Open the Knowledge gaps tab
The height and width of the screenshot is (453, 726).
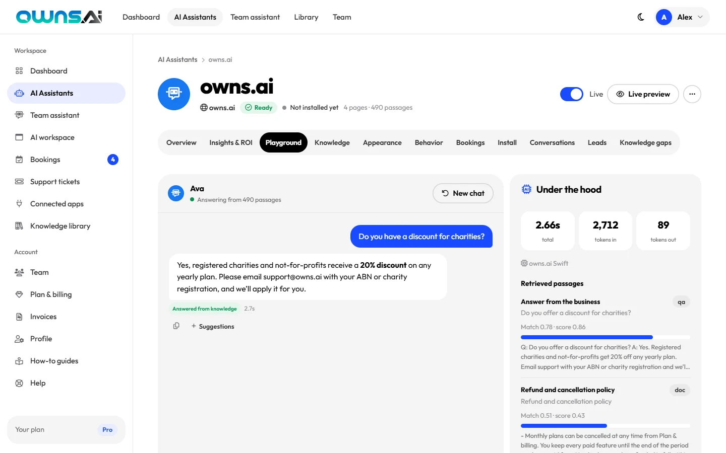point(645,142)
